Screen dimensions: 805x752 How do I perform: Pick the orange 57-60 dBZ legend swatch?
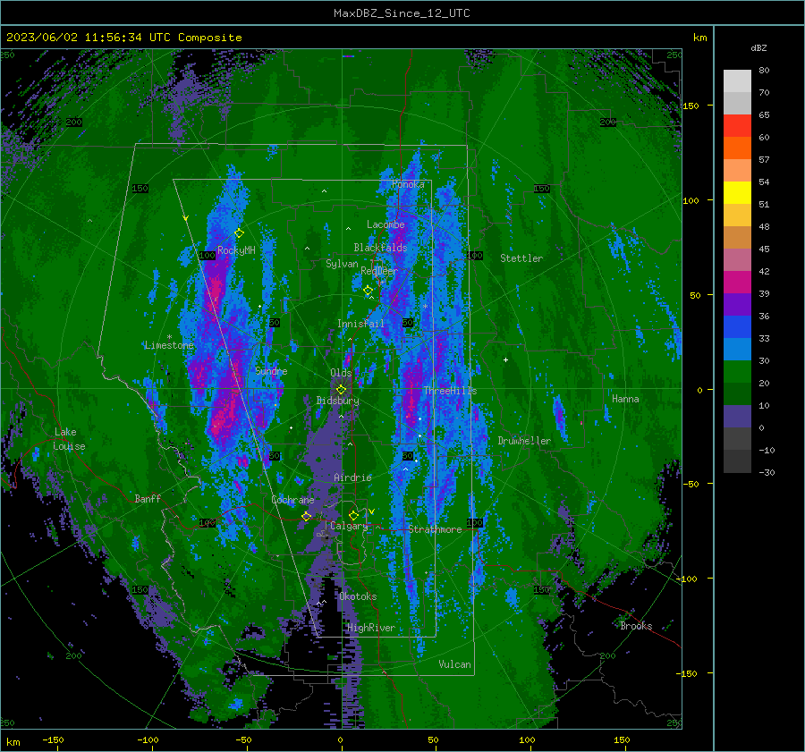(737, 148)
